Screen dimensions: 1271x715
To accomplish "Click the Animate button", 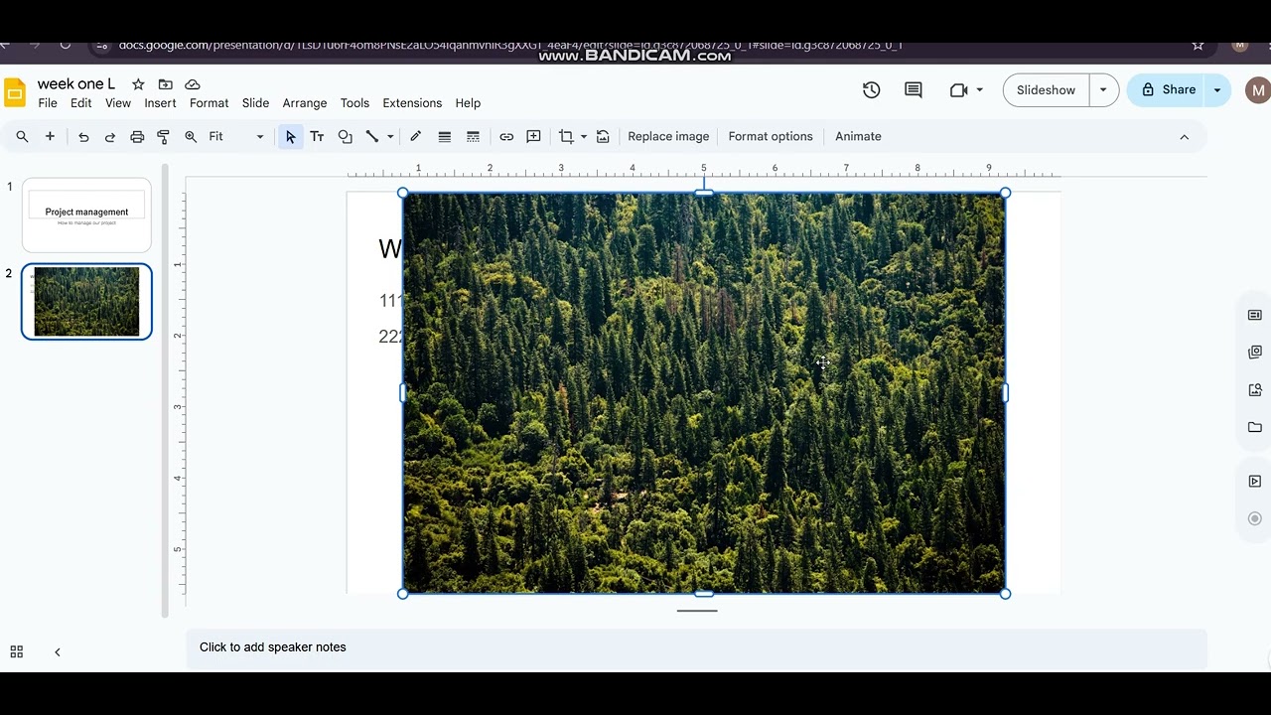I will 858,137.
